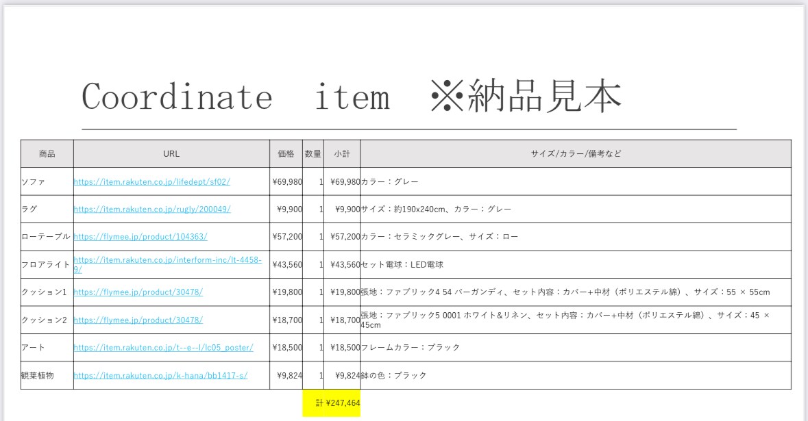Open the ラグ link rugly/200049
The height and width of the screenshot is (421, 808).
point(152,209)
